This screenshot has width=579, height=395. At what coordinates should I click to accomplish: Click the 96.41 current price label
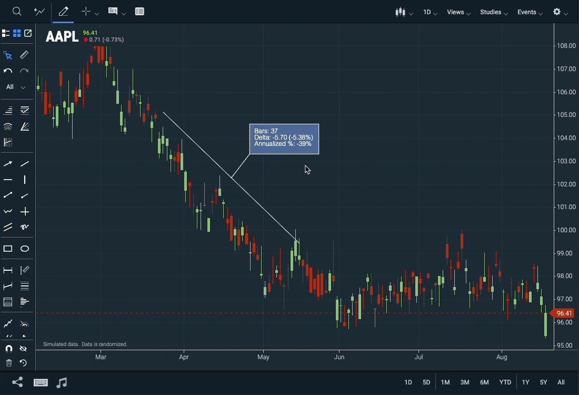(x=562, y=313)
